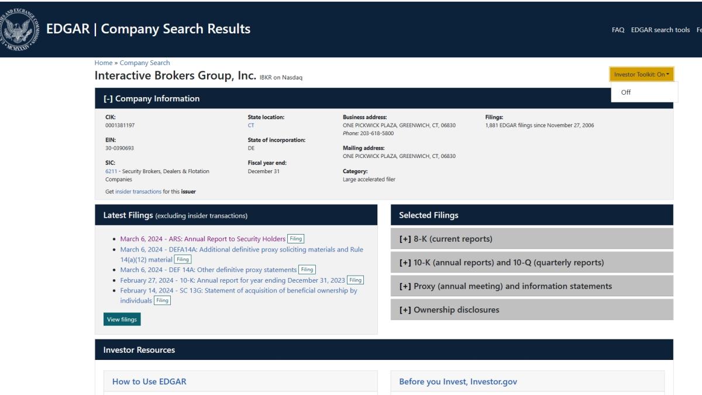The height and width of the screenshot is (395, 702).
Task: Open Company Search from the breadcrumb
Action: pyautogui.click(x=145, y=63)
